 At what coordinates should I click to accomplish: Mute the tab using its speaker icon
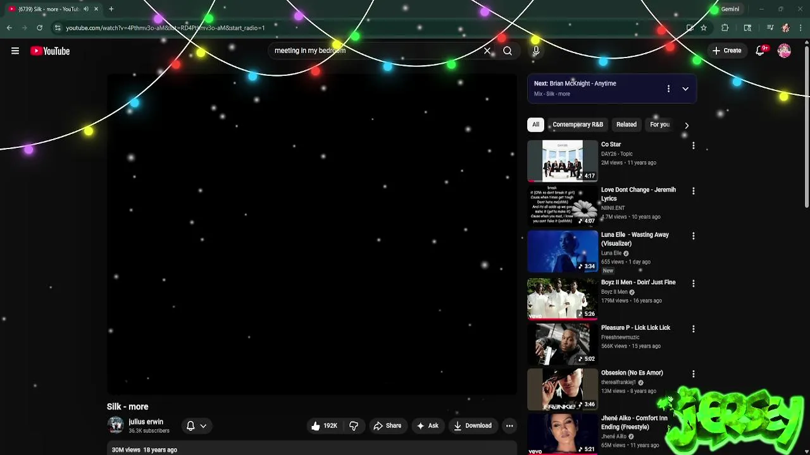point(86,9)
